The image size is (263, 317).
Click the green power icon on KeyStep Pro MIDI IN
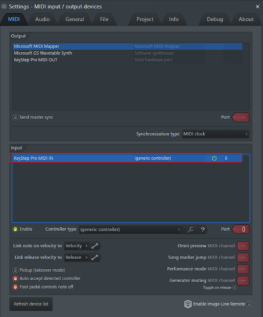coord(214,158)
